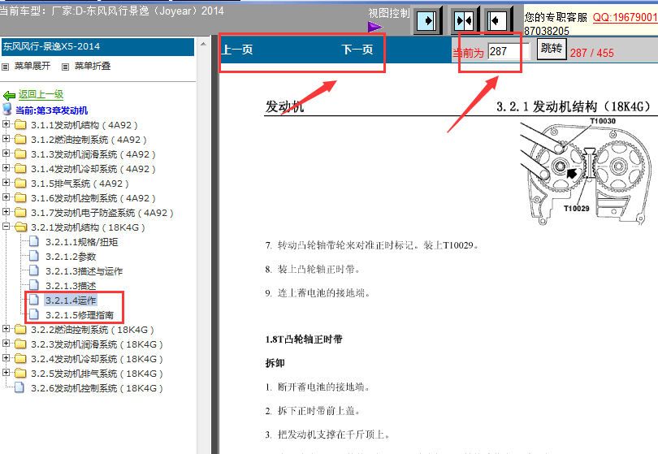Expand the 3.1.5排气系统 (4A92) node

6,183
